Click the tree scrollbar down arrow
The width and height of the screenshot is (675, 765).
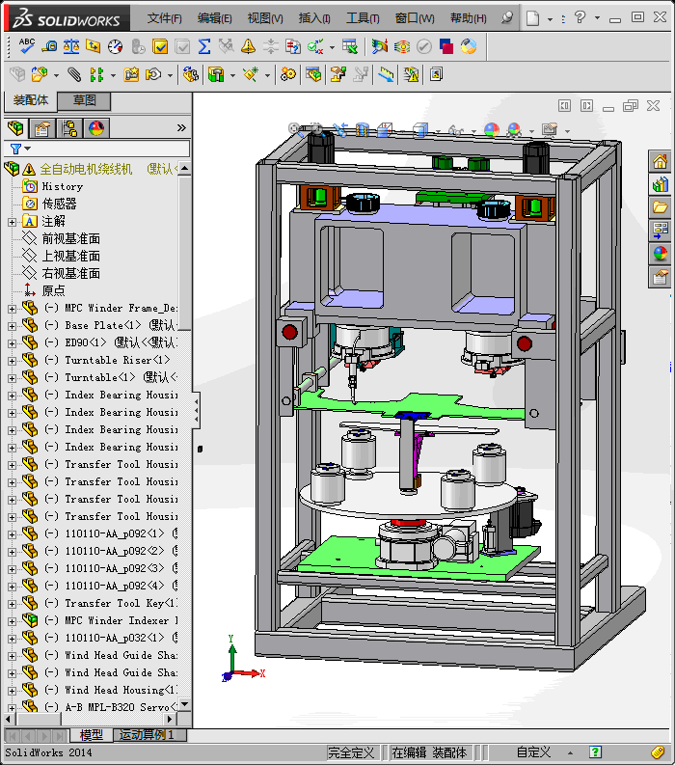[185, 704]
